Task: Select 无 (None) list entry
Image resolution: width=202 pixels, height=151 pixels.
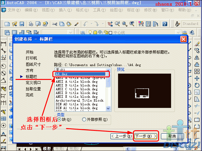Action: [x=80, y=70]
